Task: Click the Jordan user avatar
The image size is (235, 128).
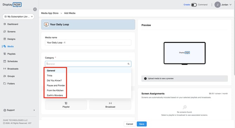Action: click(x=217, y=5)
